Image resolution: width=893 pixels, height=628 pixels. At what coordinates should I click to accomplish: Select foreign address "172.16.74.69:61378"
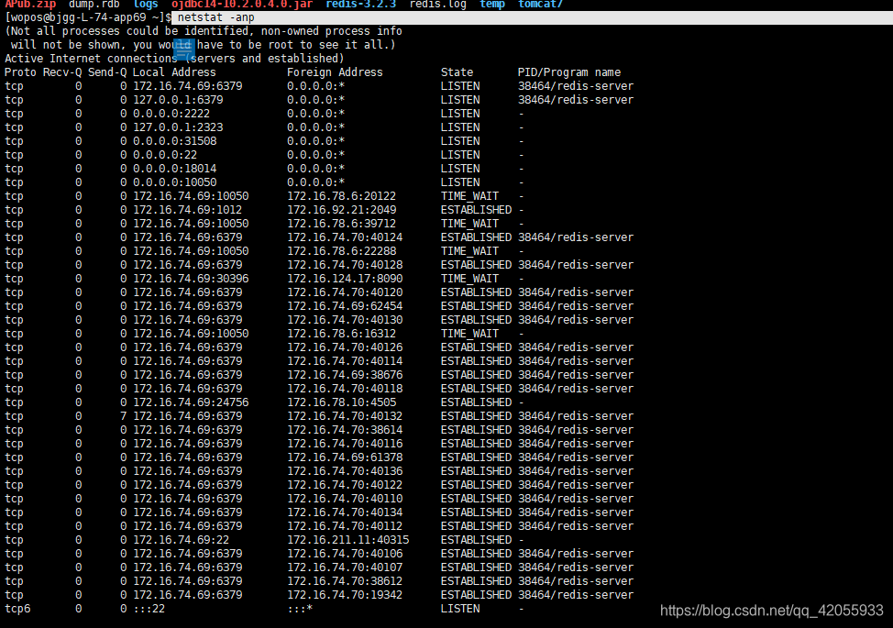click(x=345, y=457)
